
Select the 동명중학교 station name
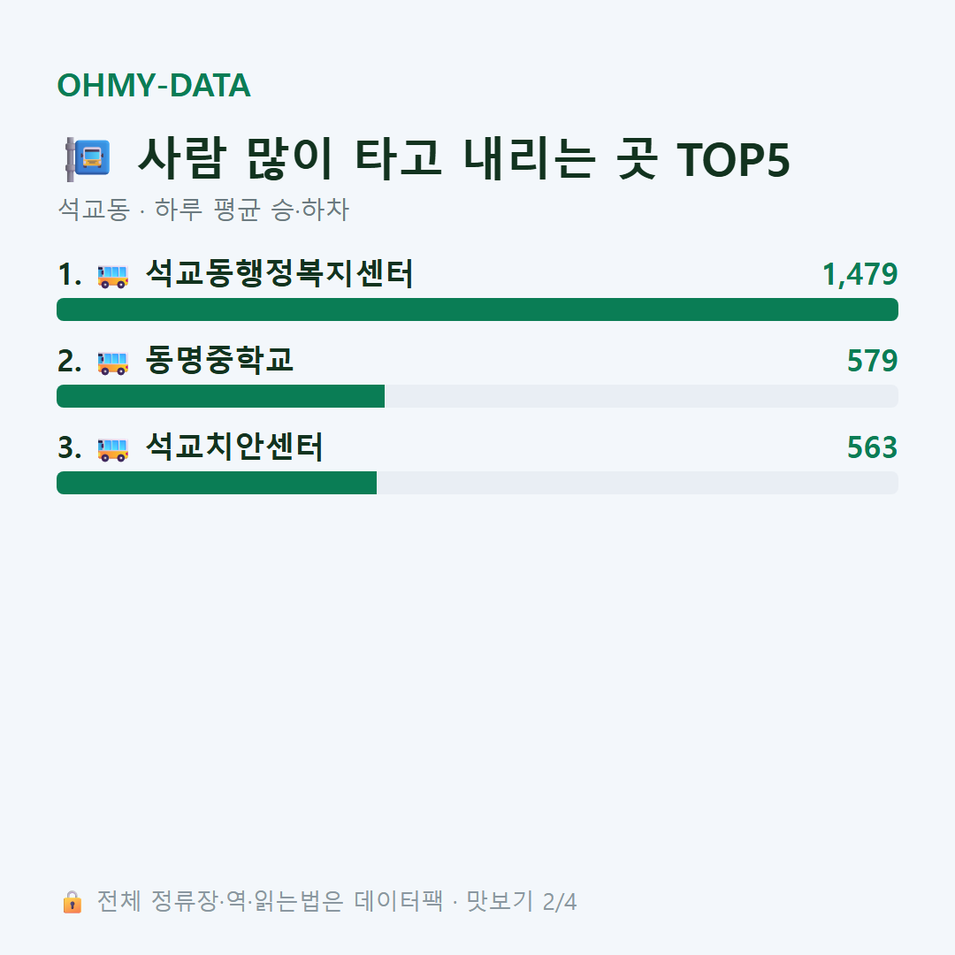click(x=220, y=360)
